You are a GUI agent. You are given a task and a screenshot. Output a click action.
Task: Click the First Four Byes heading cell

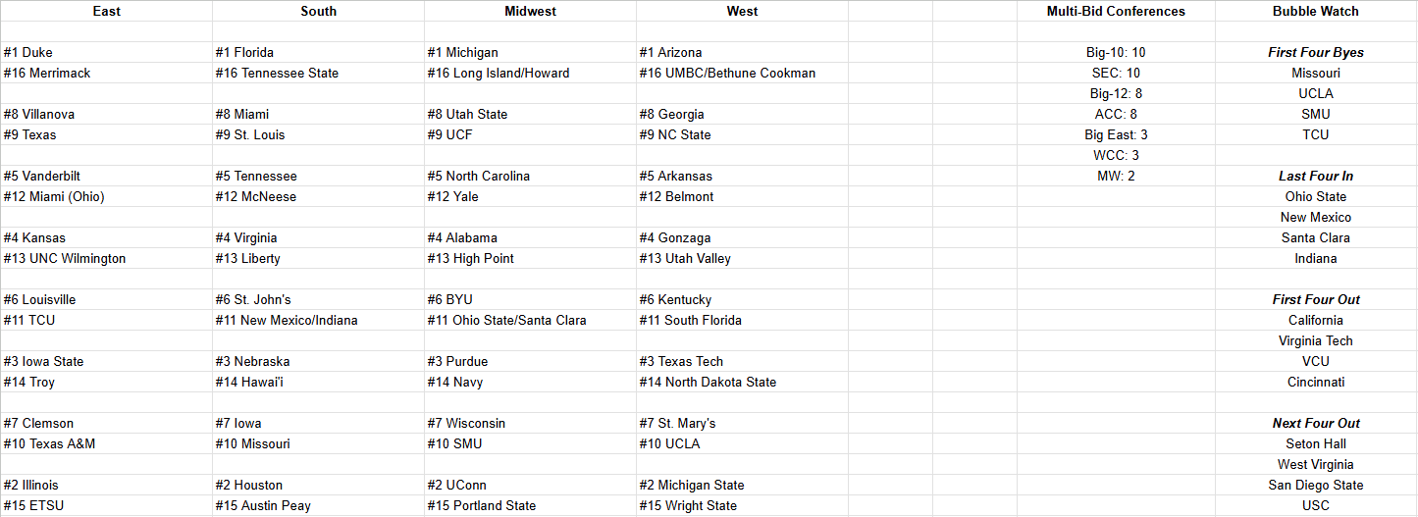click(x=1315, y=53)
